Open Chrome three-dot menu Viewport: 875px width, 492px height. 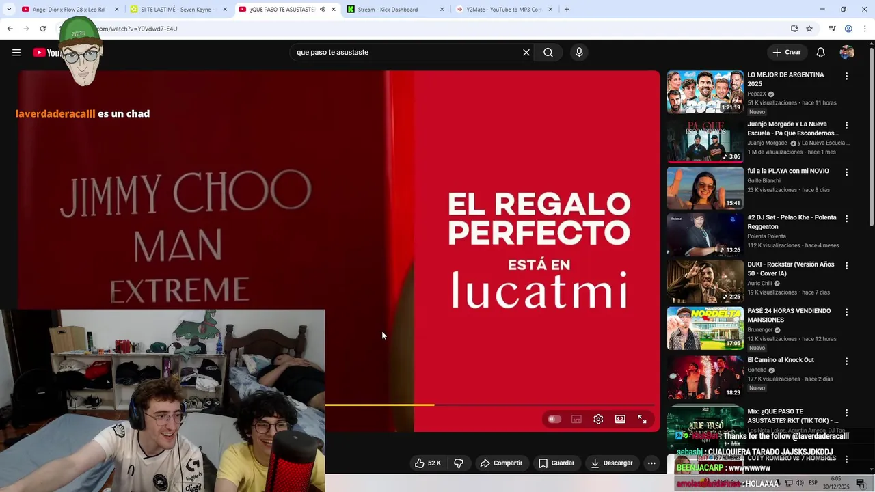pos(865,29)
